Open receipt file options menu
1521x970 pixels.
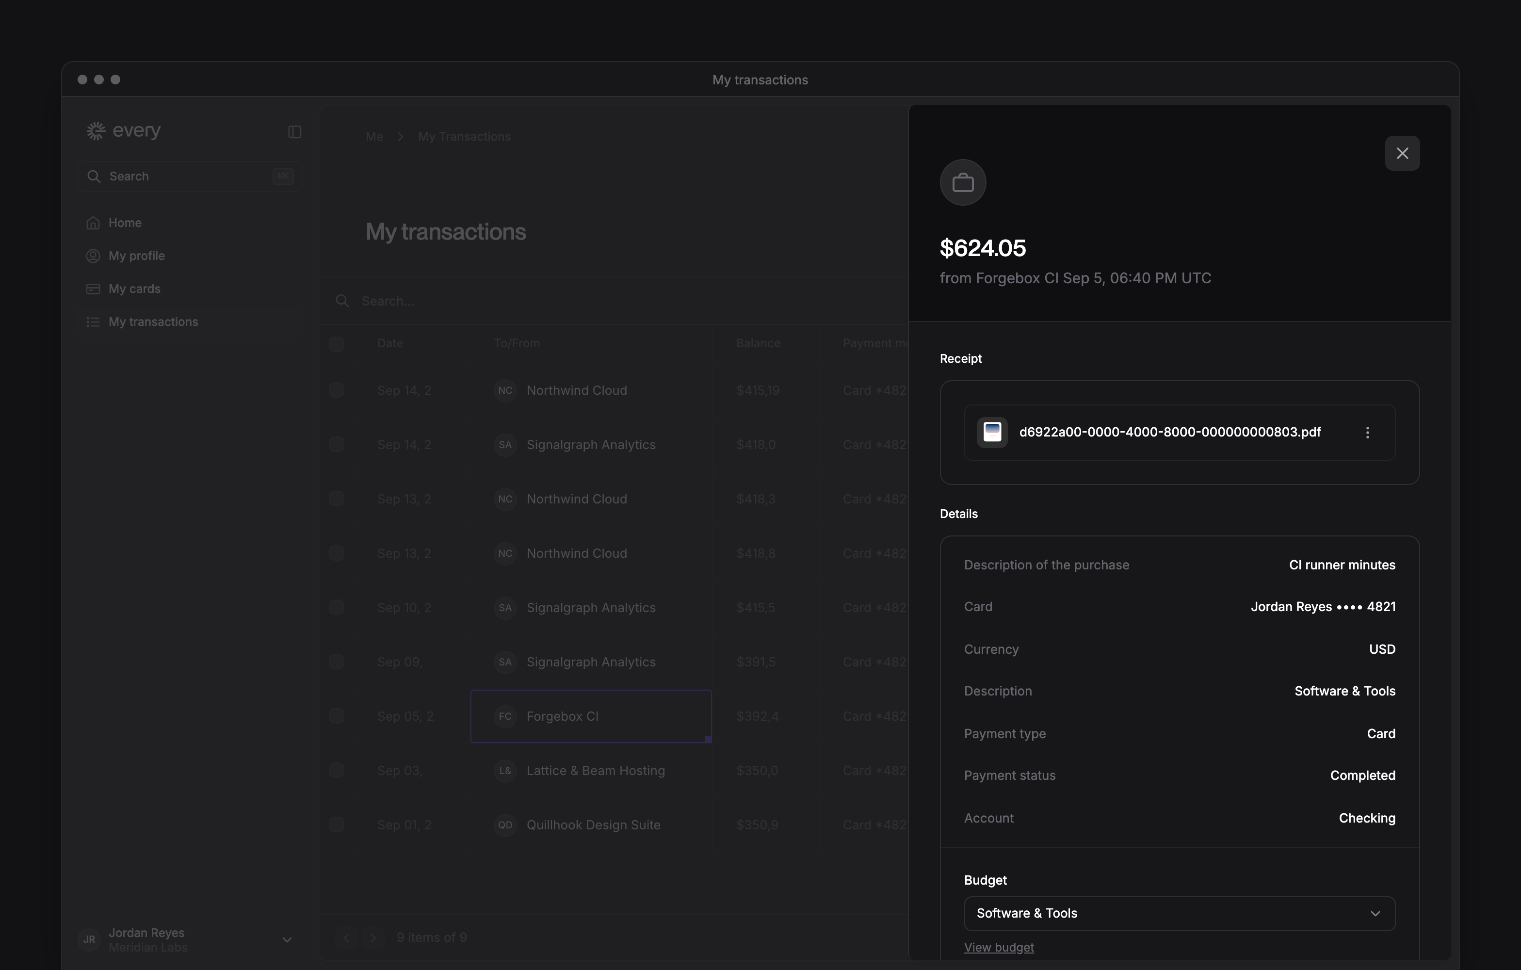coord(1367,433)
